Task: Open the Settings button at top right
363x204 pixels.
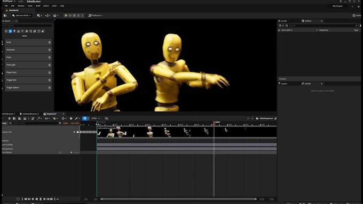Action: pos(357,15)
